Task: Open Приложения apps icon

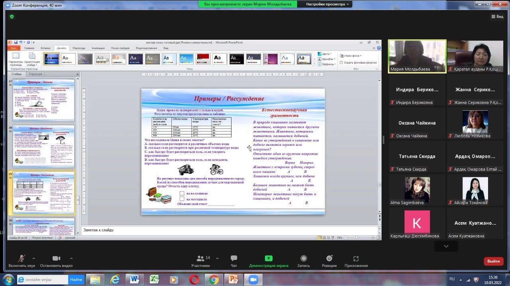Action: [356, 259]
